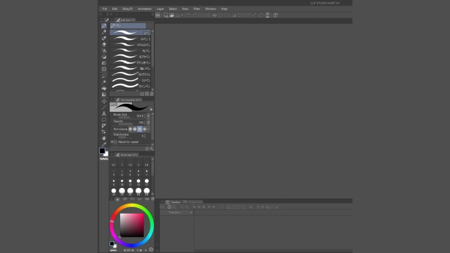Open the Sub Tool panel menu icon

tap(112, 20)
